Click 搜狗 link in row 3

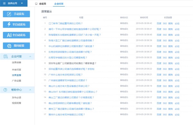coord(170,35)
